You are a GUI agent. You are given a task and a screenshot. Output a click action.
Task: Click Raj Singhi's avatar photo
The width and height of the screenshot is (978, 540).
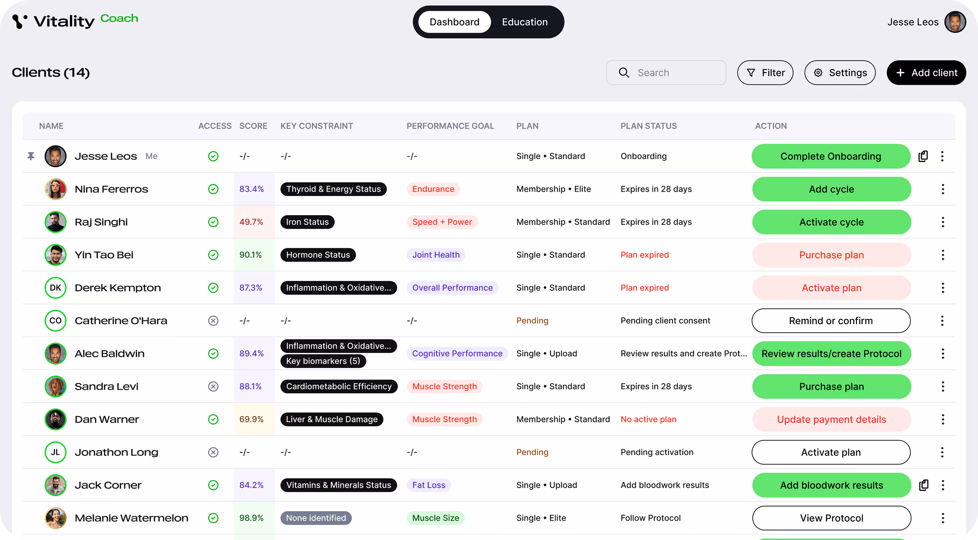55,222
